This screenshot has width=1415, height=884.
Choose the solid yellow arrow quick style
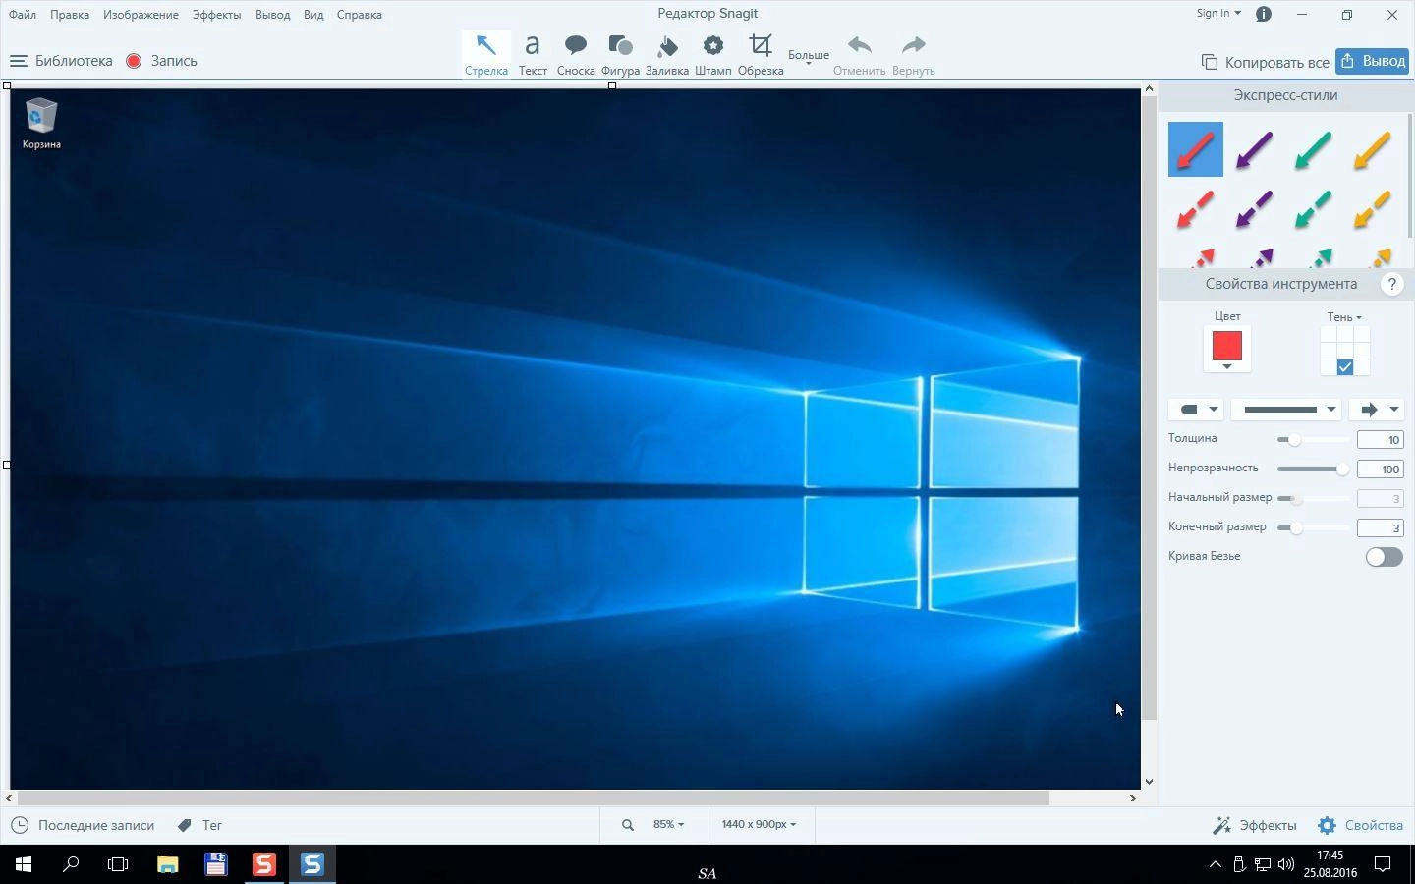(x=1373, y=149)
